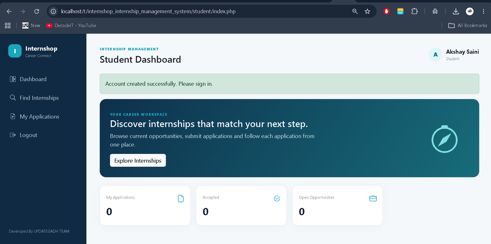Click the Accepted card checkmark badge icon
Screen dimensions: 491x244
pos(277,198)
